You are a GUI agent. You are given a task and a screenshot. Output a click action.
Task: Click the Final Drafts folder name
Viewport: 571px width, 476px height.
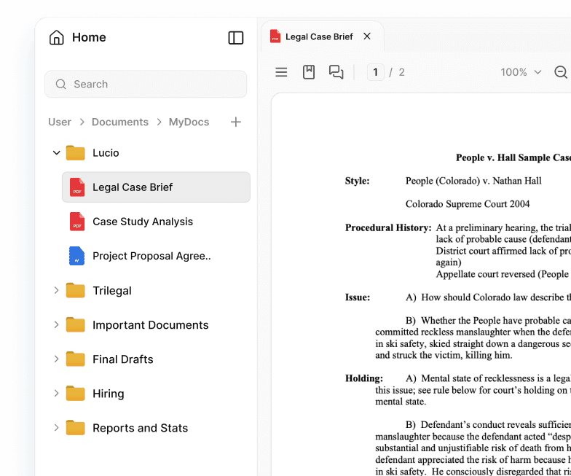pos(122,359)
